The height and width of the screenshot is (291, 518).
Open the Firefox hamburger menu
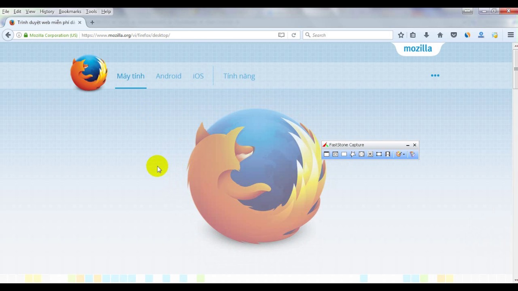pos(511,35)
